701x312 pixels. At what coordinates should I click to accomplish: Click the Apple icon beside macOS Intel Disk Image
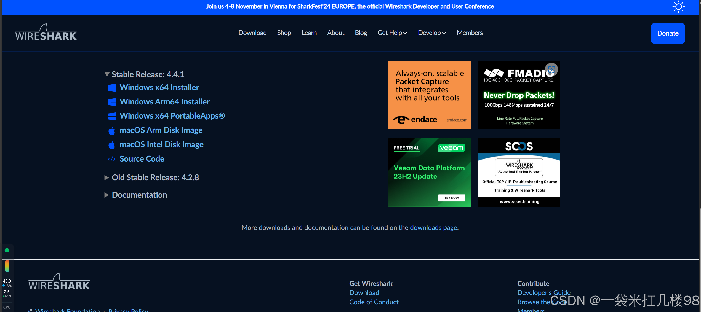tap(112, 145)
